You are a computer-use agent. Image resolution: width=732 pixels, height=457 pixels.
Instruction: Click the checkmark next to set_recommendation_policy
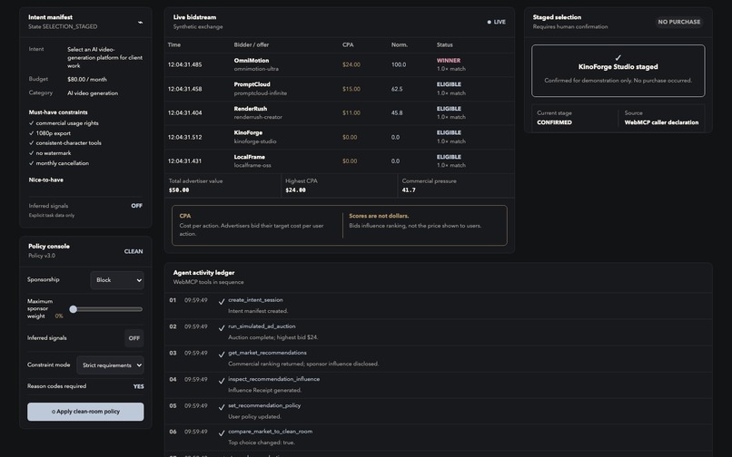pos(222,407)
